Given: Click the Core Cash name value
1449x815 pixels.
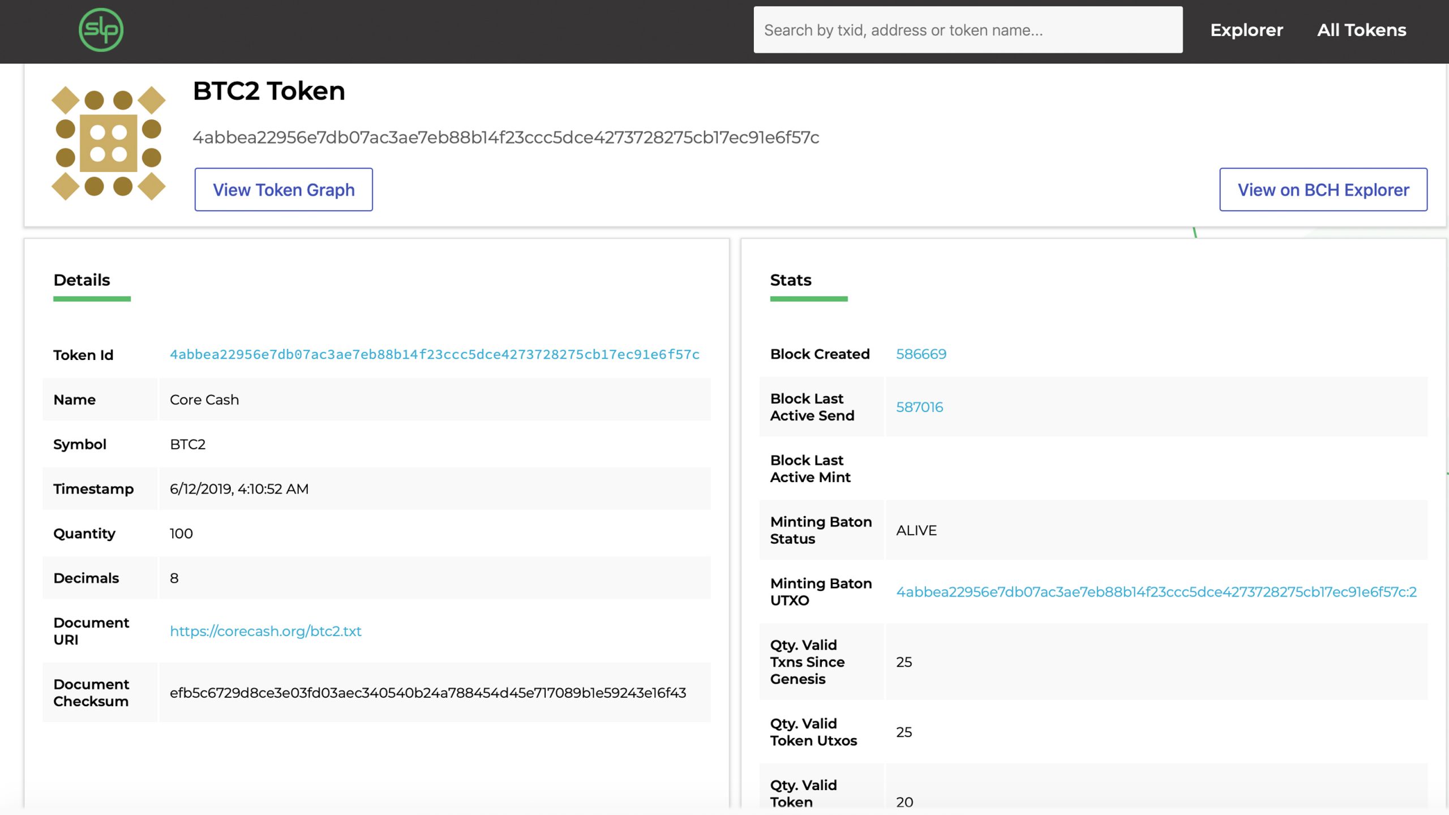Looking at the screenshot, I should click(204, 400).
